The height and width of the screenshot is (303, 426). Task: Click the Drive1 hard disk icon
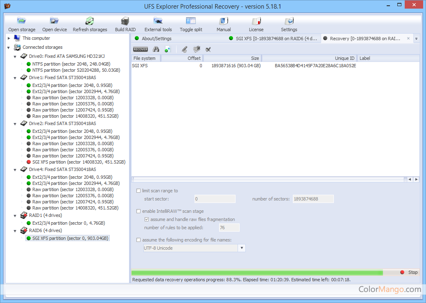24,77
